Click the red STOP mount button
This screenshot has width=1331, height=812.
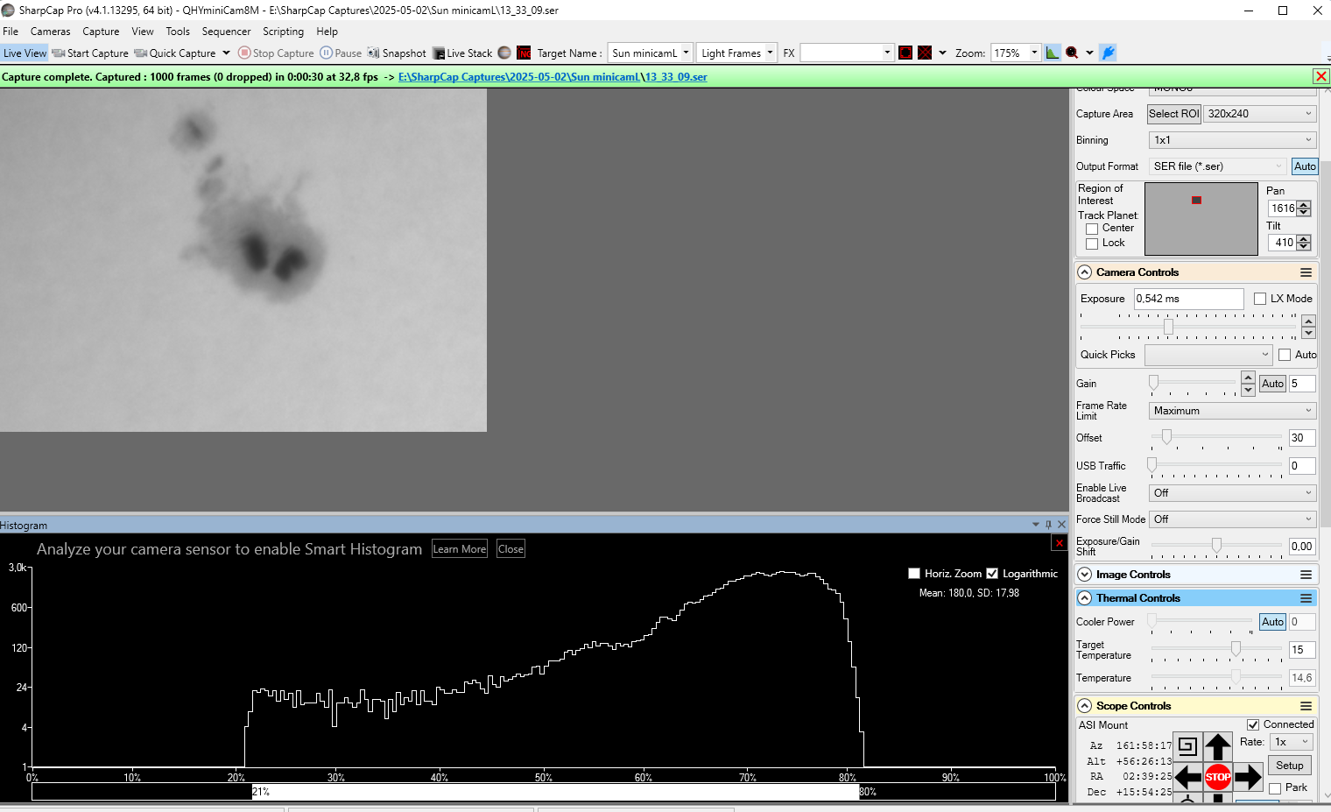(1218, 777)
